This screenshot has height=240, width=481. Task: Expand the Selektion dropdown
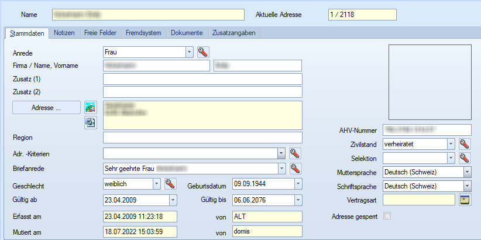451,158
